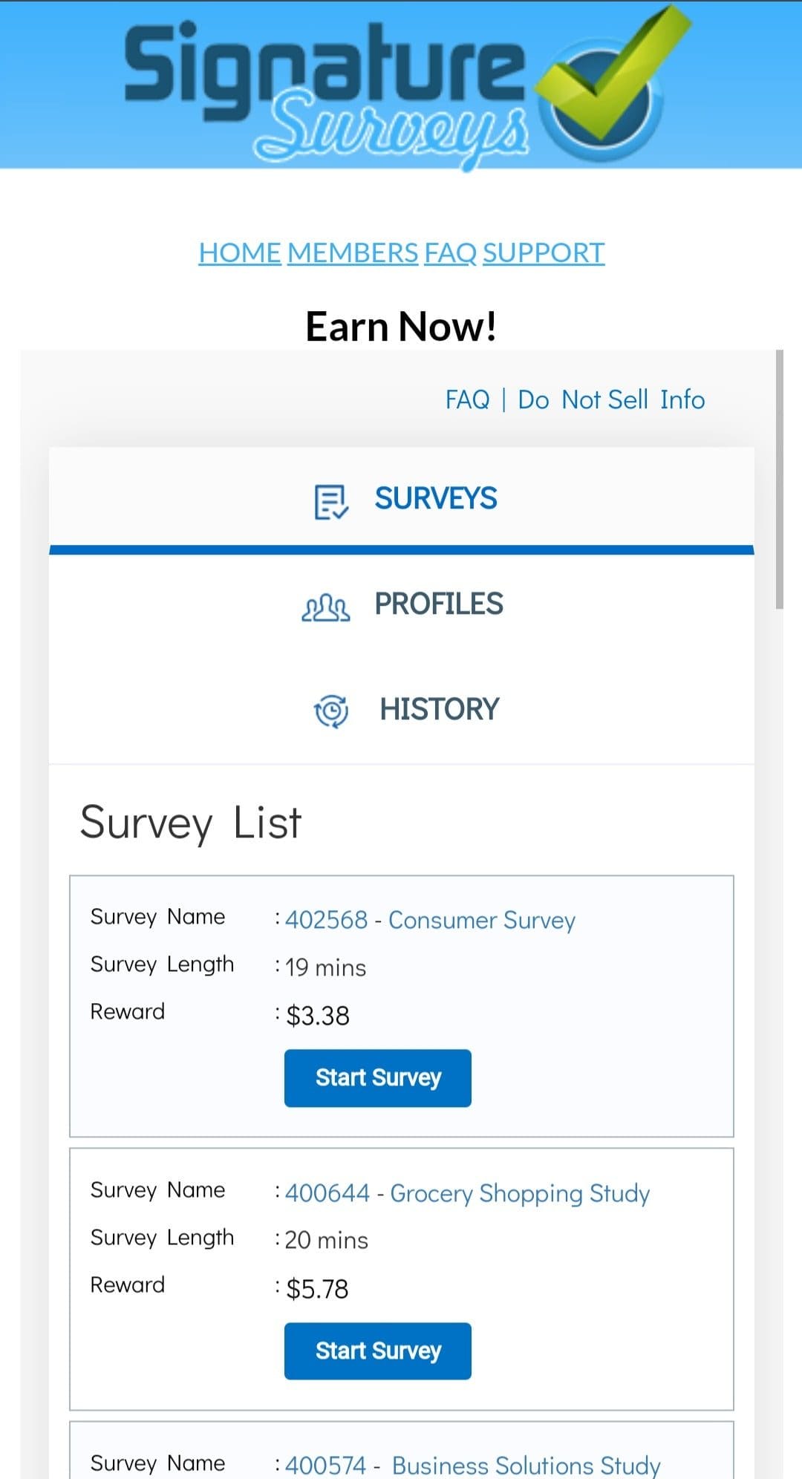Open the small FAQ link above the tabs
Viewport: 802px width, 1479px height.
pos(467,400)
